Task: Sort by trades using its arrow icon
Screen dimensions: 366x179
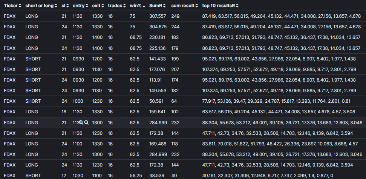Action: [x=124, y=6]
